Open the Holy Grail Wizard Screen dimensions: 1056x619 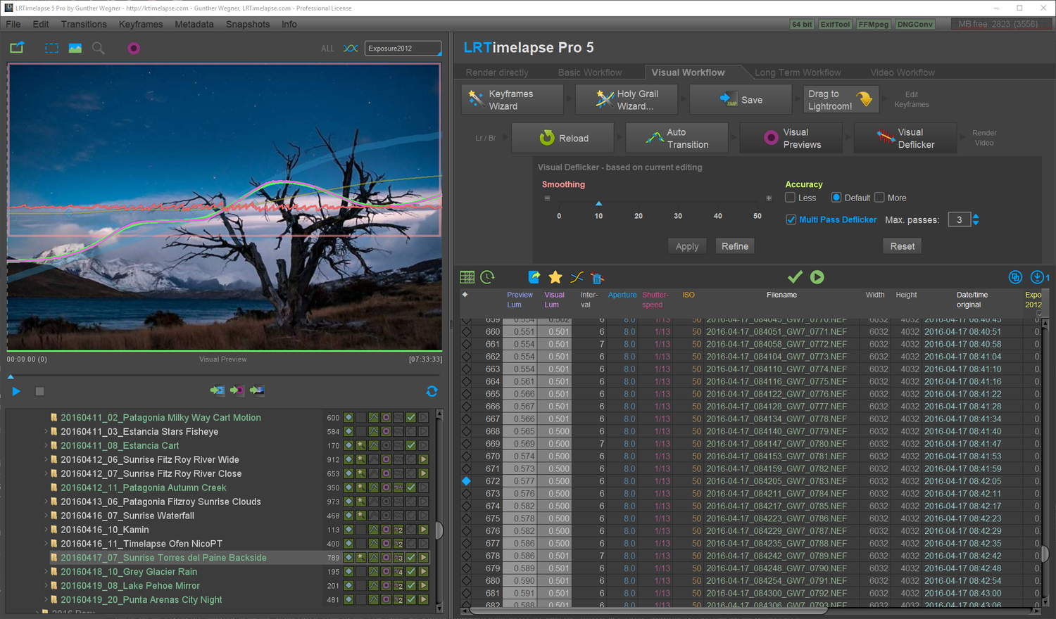click(627, 100)
